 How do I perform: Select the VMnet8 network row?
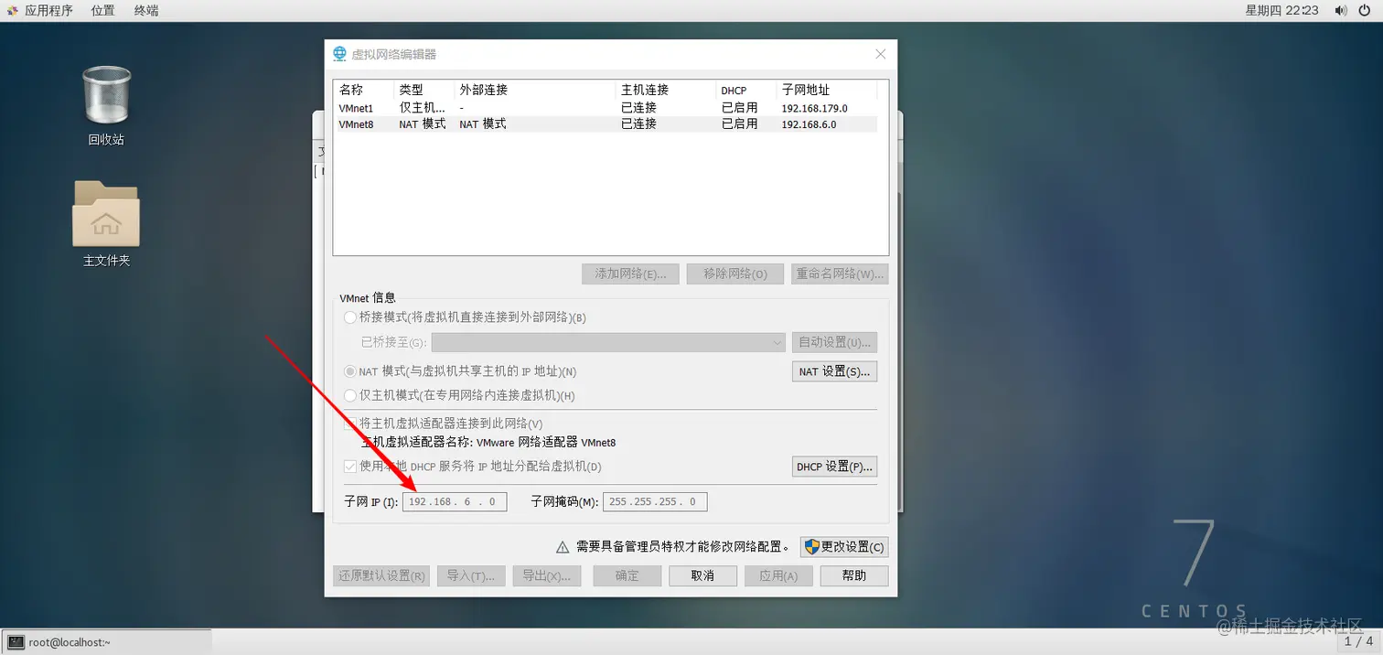[x=606, y=124]
